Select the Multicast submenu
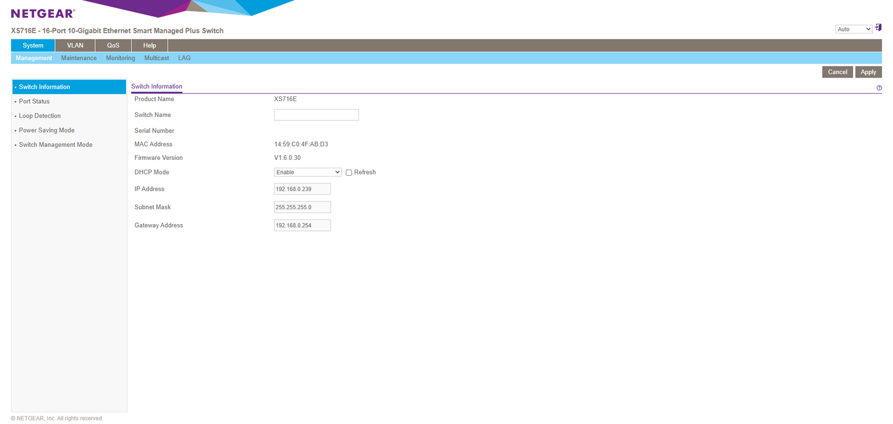 [157, 58]
